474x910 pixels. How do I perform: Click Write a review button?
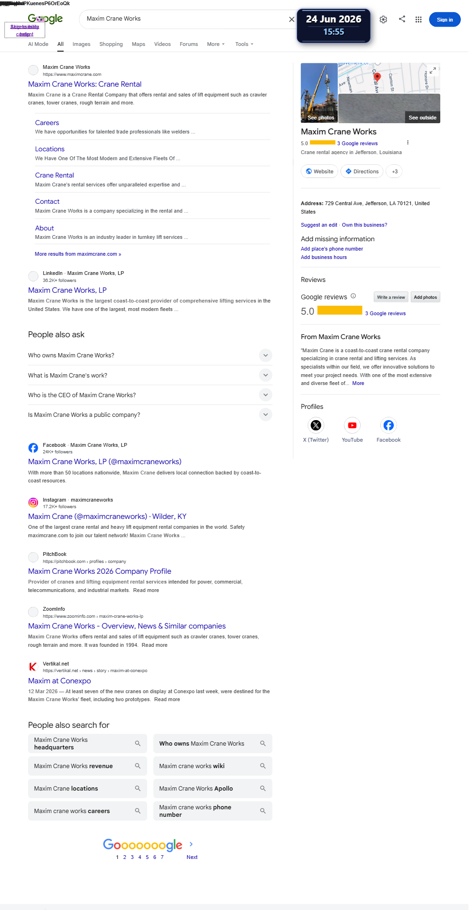tap(391, 297)
